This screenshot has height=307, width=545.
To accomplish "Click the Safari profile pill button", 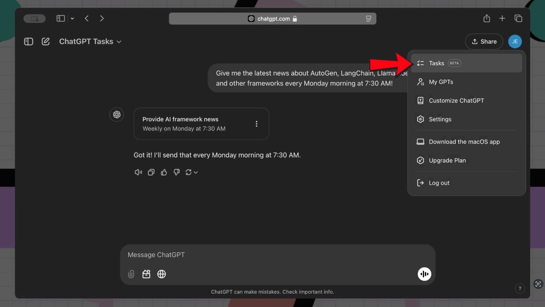I will pyautogui.click(x=35, y=19).
